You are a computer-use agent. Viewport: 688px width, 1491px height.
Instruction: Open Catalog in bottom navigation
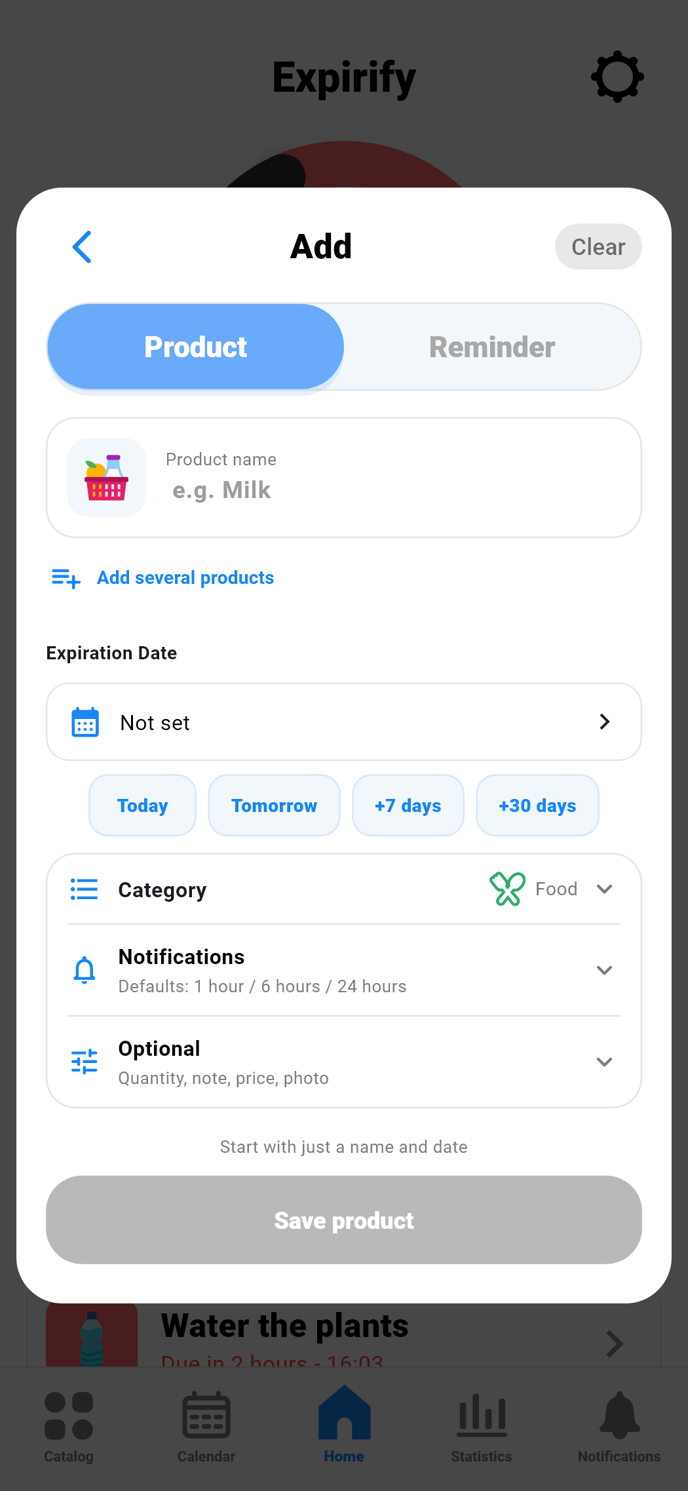point(69,1427)
